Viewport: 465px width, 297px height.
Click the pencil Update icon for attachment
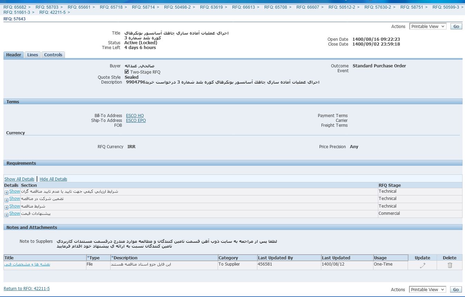tap(422, 265)
